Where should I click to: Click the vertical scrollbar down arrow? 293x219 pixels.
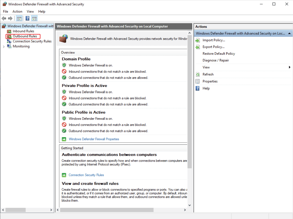click(x=189, y=205)
